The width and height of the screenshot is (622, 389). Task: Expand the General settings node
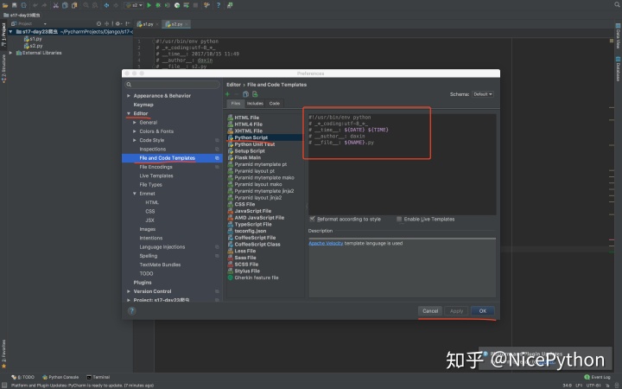point(135,122)
